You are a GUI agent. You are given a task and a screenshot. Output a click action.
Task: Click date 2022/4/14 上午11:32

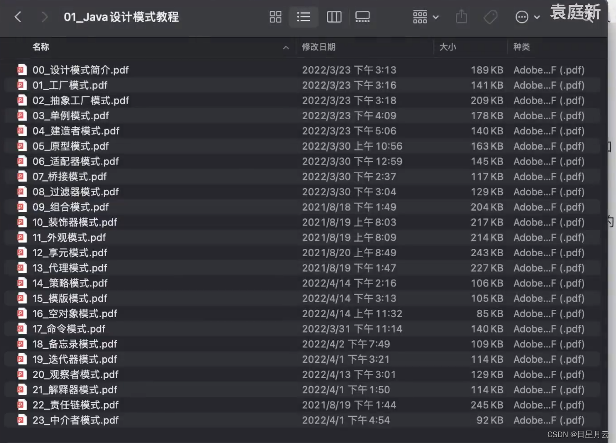[352, 314]
